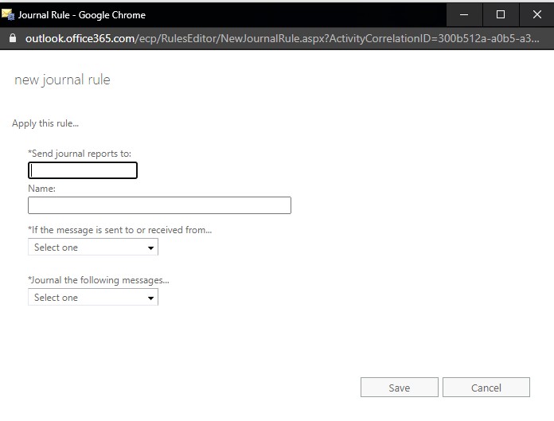554x421 pixels.
Task: Click the arrow on the Journal following messages selector
Action: [x=151, y=298]
